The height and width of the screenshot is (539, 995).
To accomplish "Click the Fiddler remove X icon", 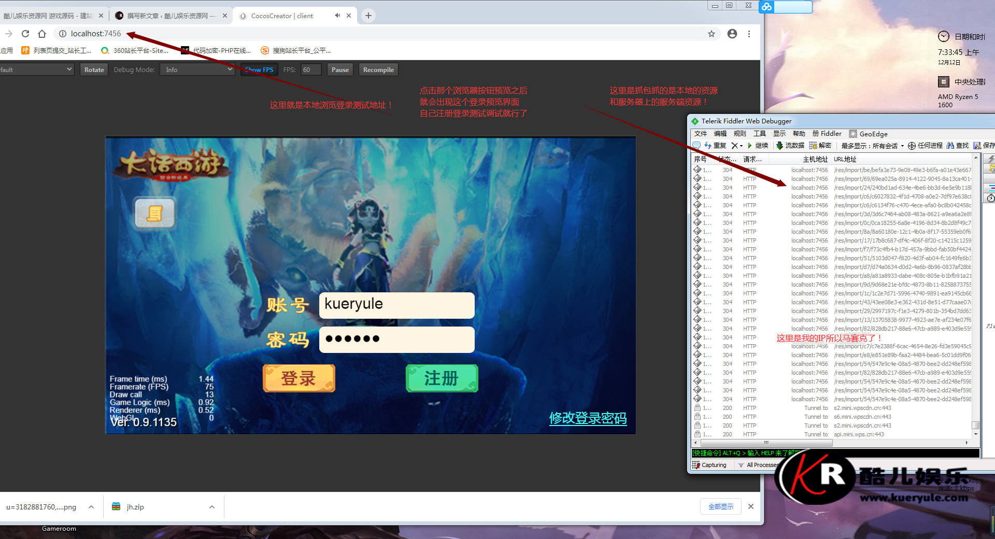I will click(734, 146).
